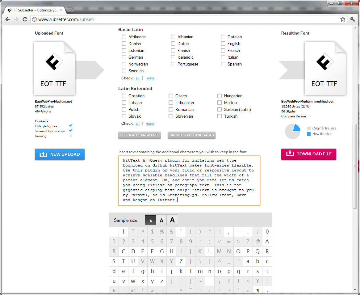This screenshot has height=295, width=360.
Task: Click the browser back arrow
Action: 8,19
